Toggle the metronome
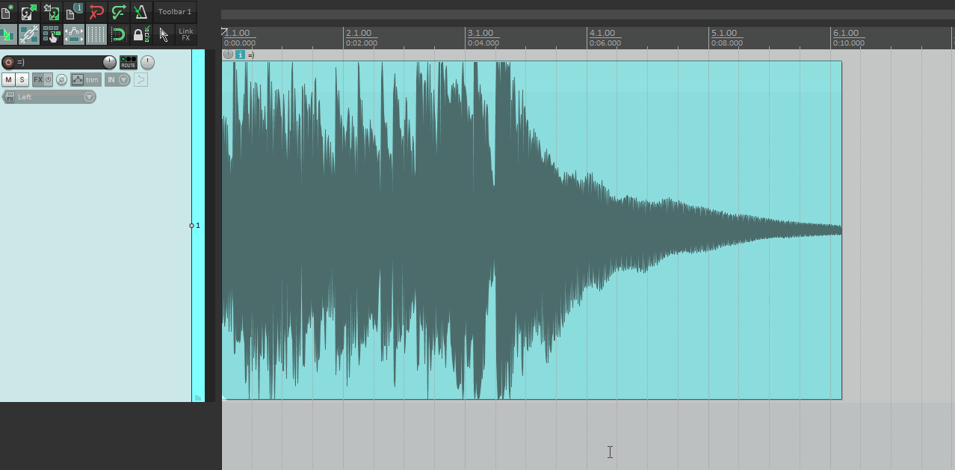Screen dimensions: 955x470 [142, 12]
